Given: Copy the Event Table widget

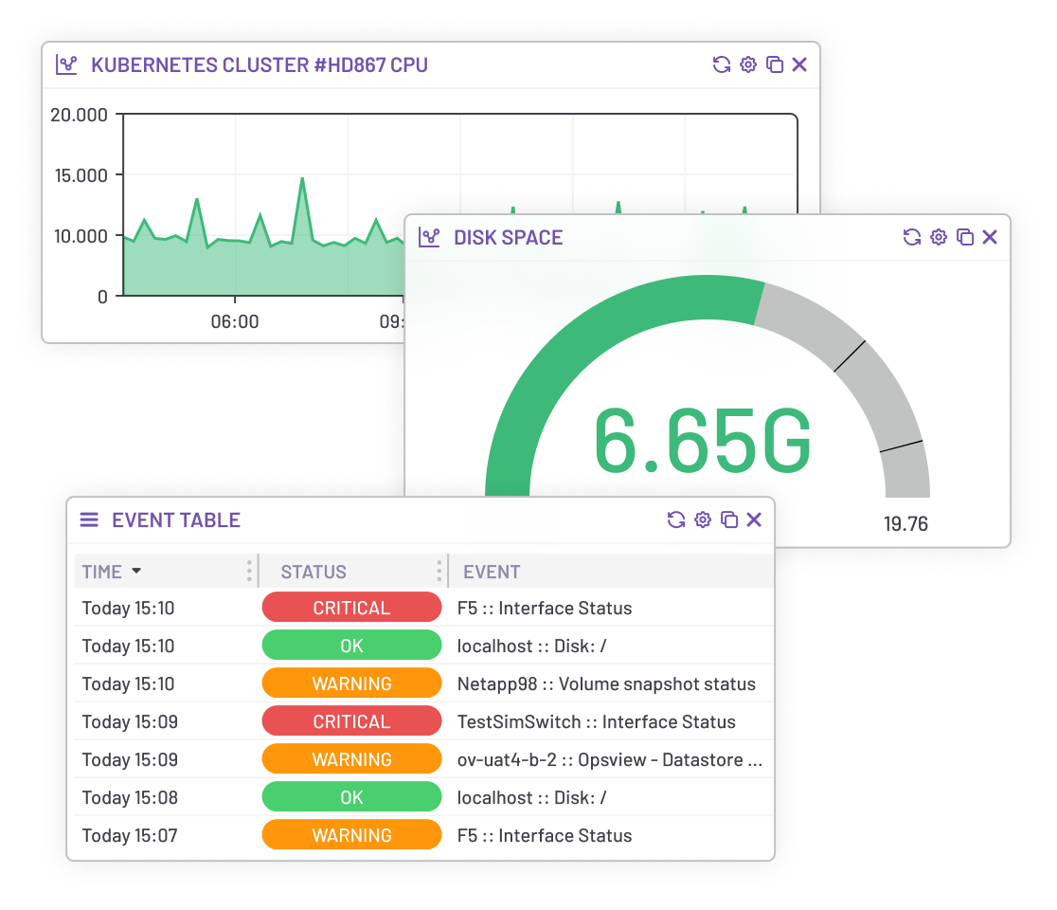Looking at the screenshot, I should pyautogui.click(x=728, y=519).
